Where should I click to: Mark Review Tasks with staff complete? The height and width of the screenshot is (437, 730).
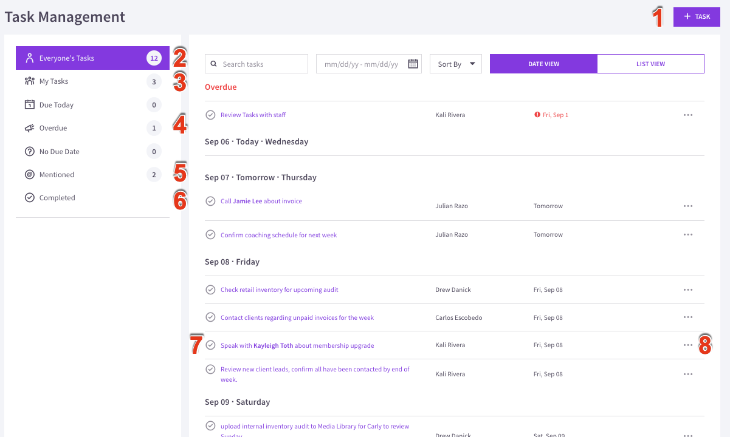tap(210, 115)
